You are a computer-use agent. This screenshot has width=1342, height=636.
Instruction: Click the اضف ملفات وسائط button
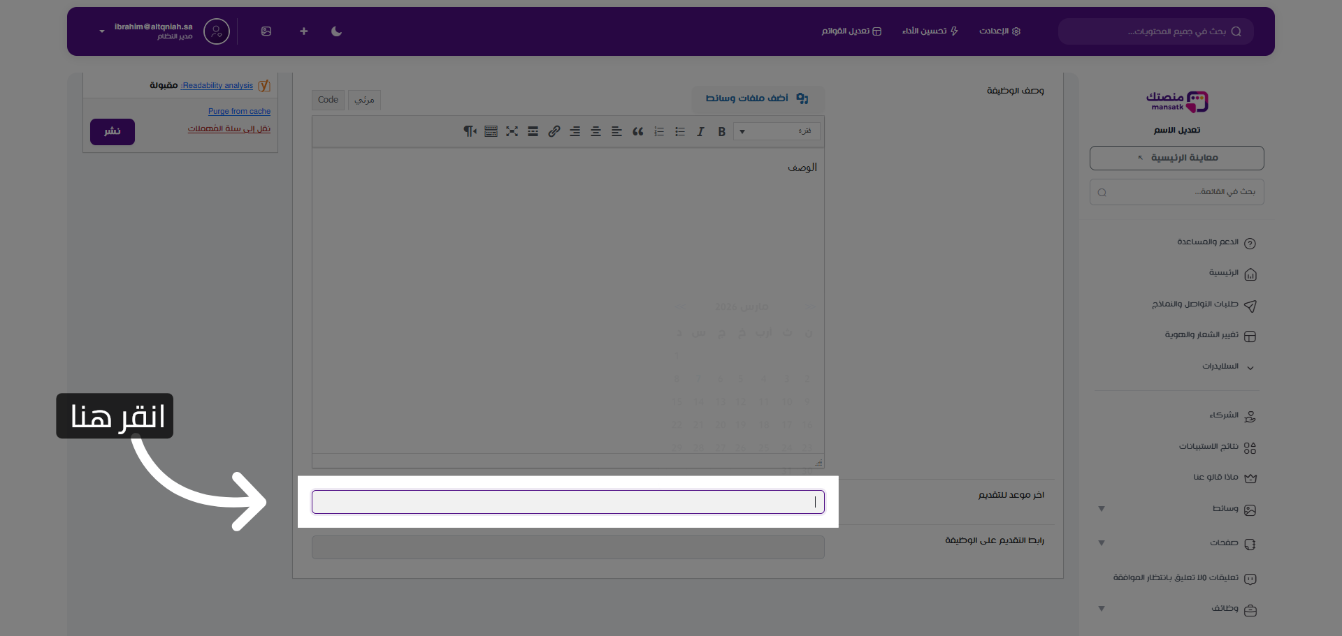pyautogui.click(x=757, y=98)
